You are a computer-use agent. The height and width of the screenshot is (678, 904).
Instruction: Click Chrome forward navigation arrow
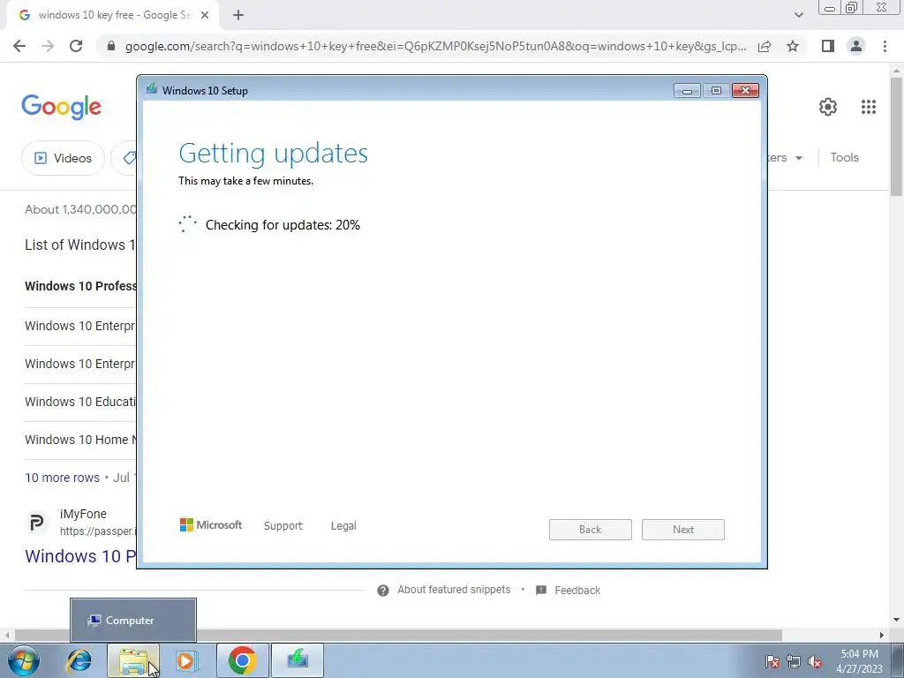pos(48,46)
